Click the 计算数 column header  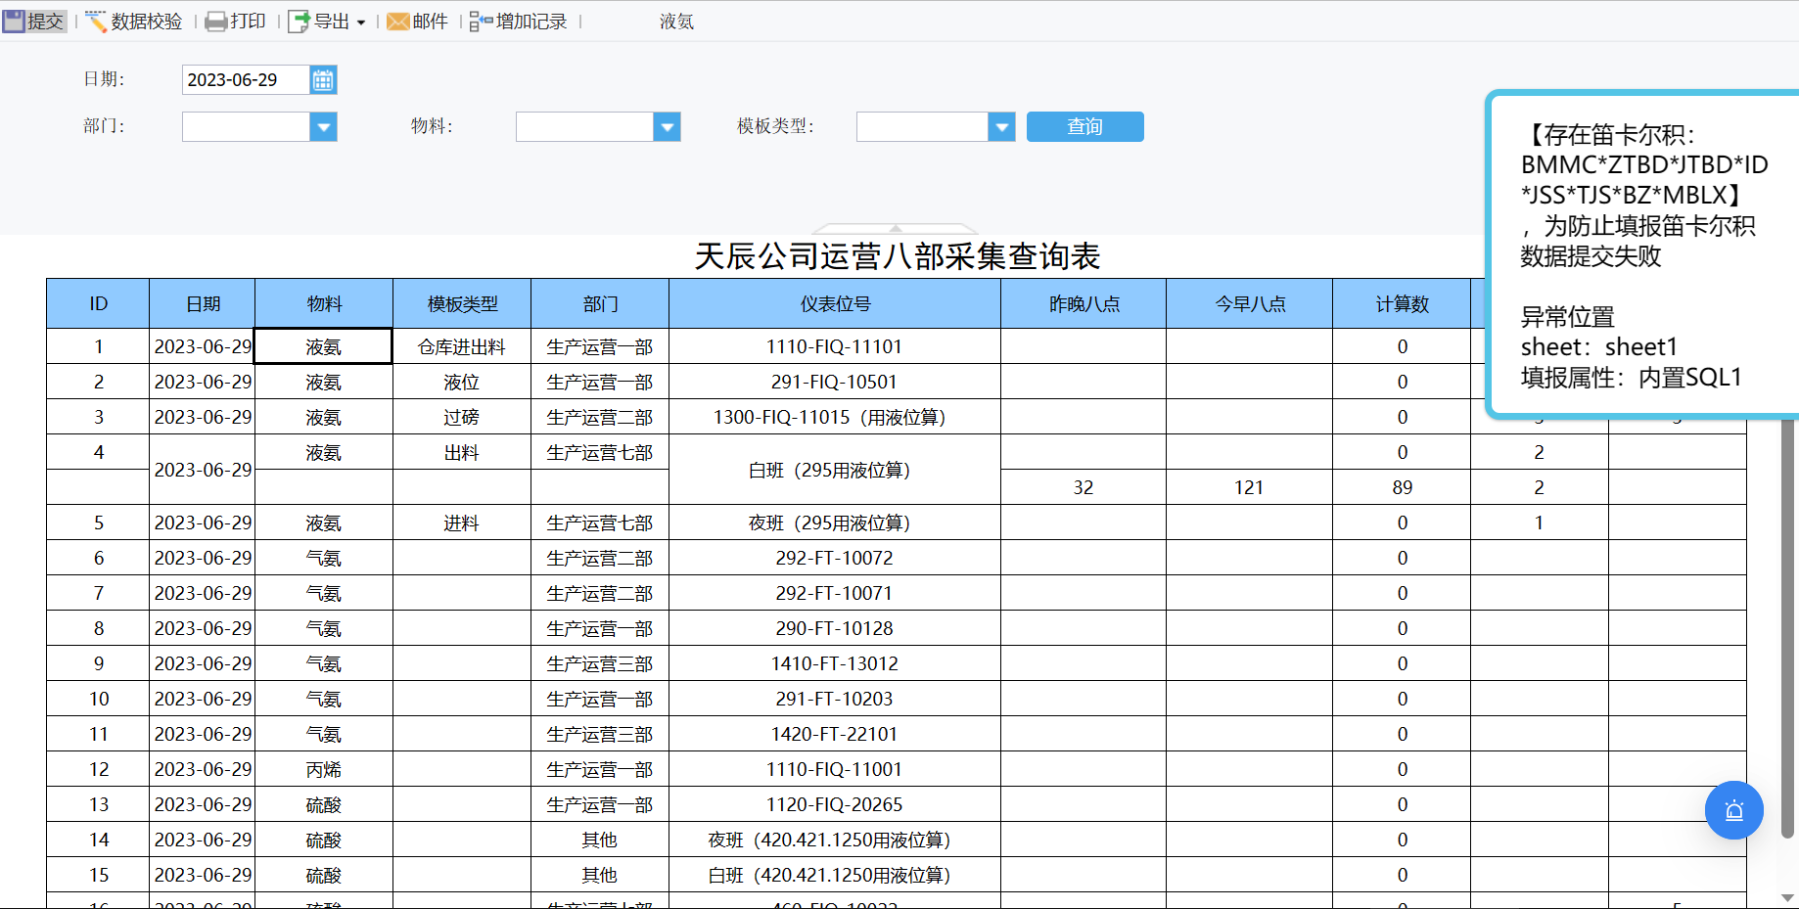pos(1402,304)
